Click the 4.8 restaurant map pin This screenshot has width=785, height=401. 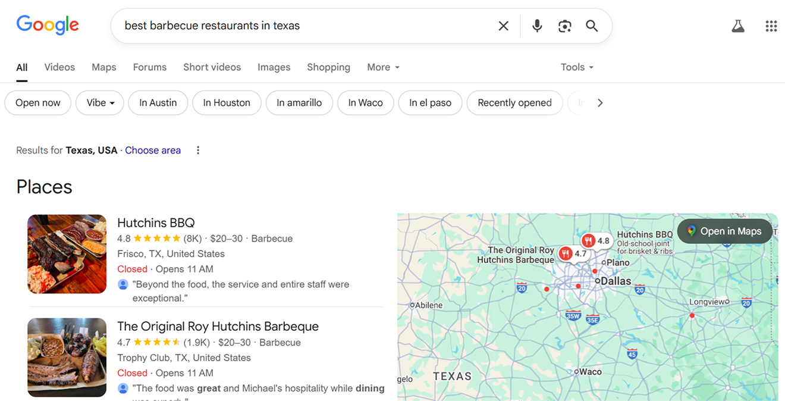tap(596, 241)
